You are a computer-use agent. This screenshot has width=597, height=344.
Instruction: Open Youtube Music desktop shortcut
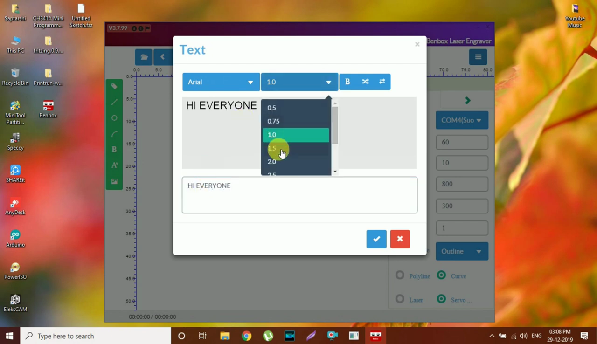coord(575,15)
